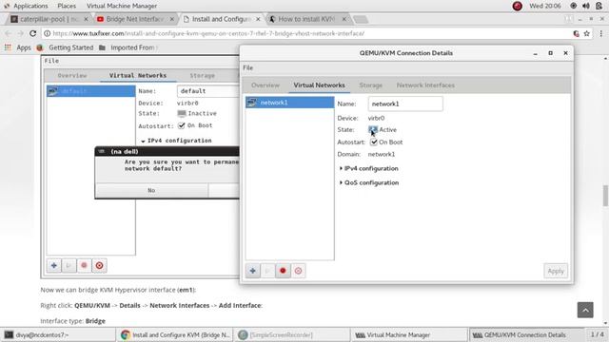Viewport: 609px width, 342px height.
Task: Click the workspace switcher showing 1 / 4
Action: (597, 334)
